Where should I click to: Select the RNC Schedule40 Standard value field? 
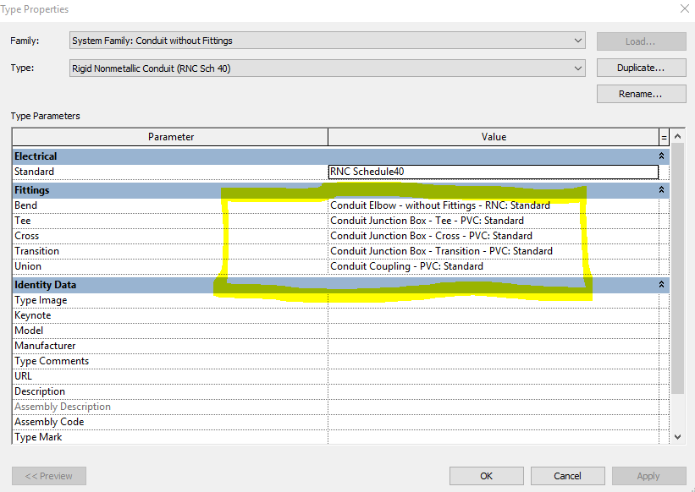pos(494,172)
